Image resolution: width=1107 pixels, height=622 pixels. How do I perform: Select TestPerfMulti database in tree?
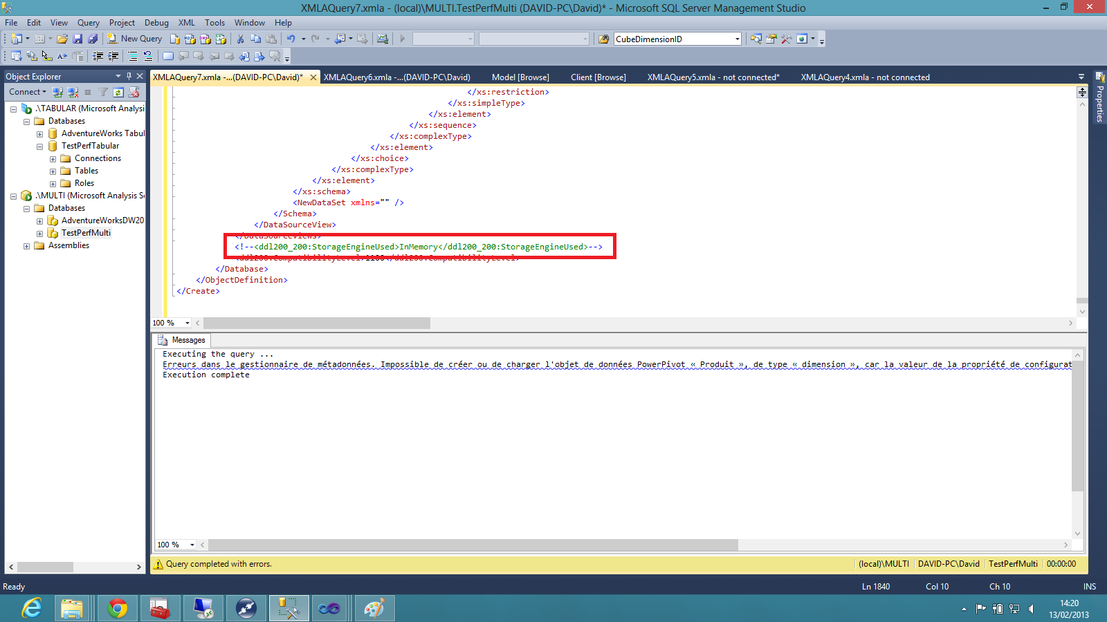86,233
